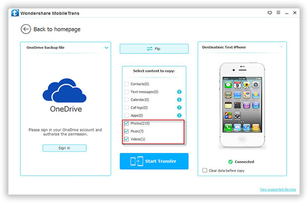
Task: Check the Call logs(0) checkbox
Action: pos(126,108)
